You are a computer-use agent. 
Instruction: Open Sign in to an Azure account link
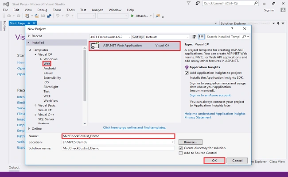[x=210, y=95]
